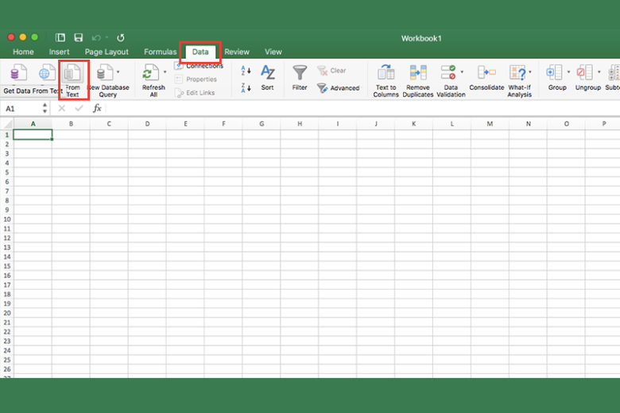
Task: Switch to the Review tab
Action: [237, 52]
